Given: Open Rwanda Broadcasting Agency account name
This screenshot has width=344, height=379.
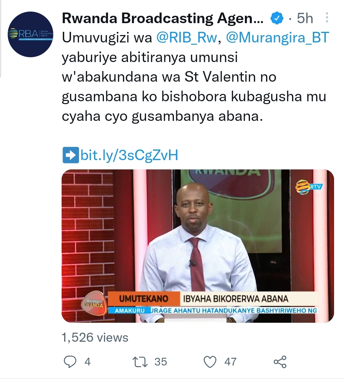Looking at the screenshot, I should pyautogui.click(x=163, y=18).
